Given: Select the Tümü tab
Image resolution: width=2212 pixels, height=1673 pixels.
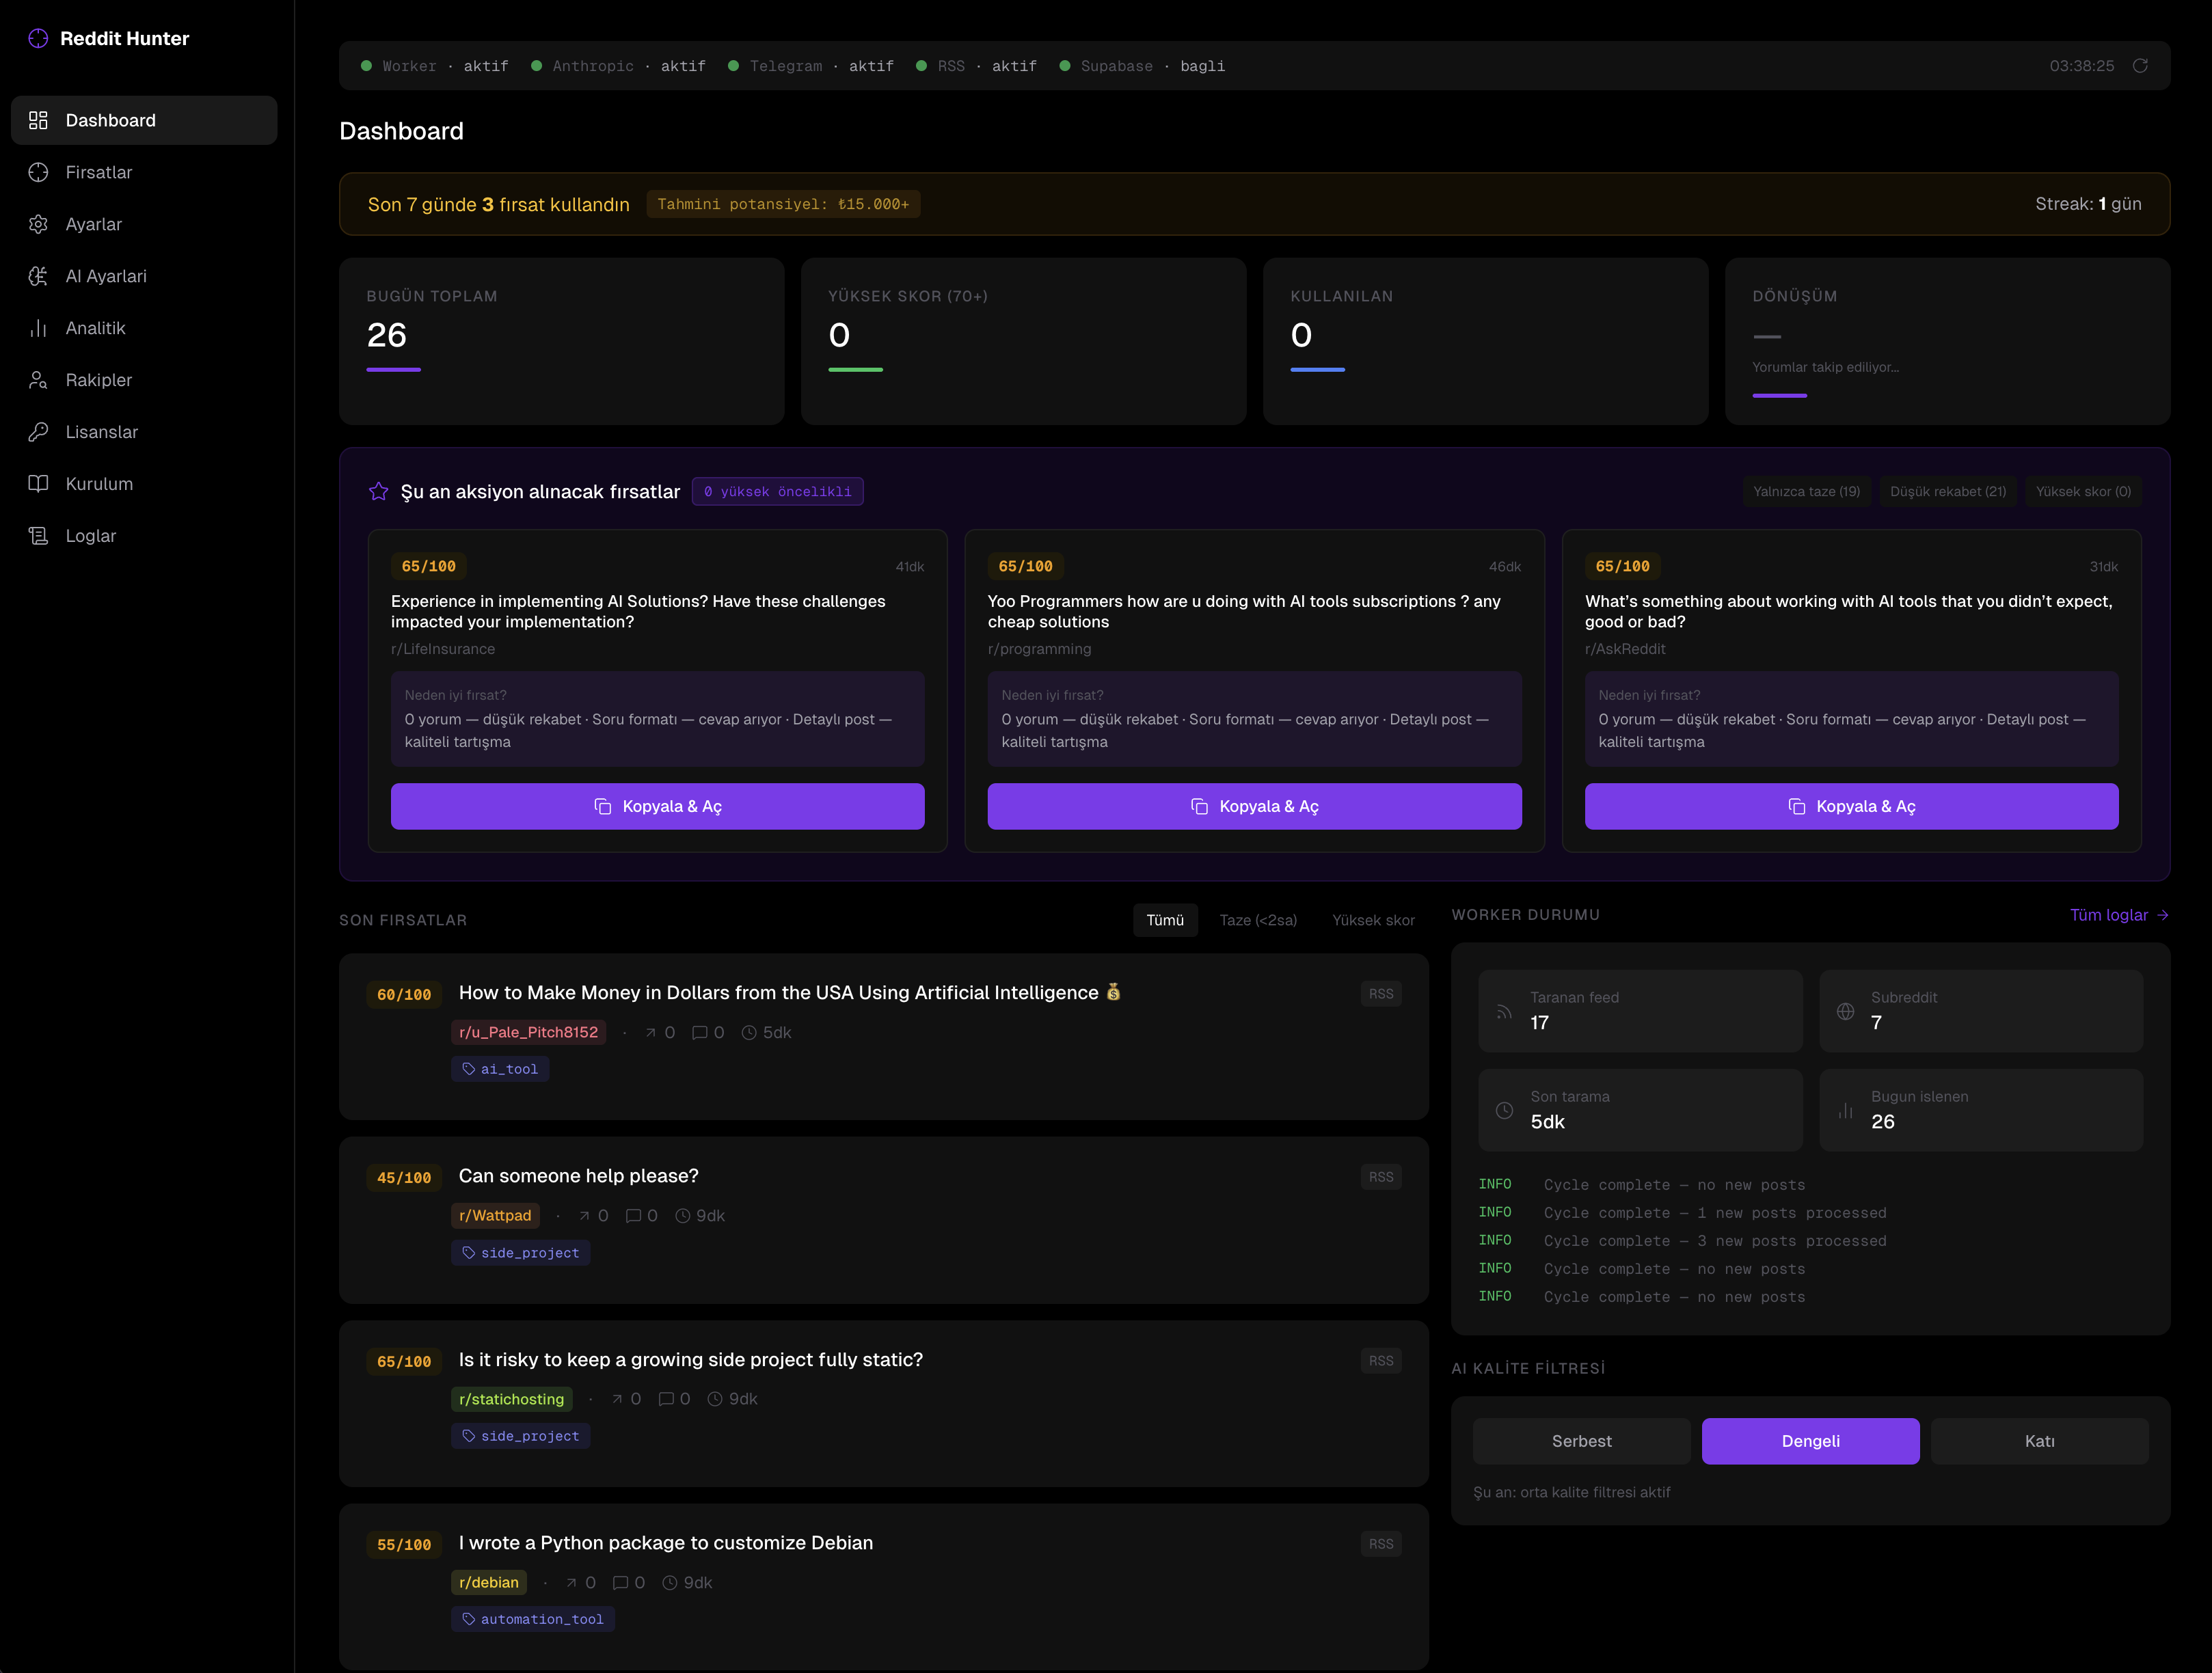Looking at the screenshot, I should (x=1165, y=920).
